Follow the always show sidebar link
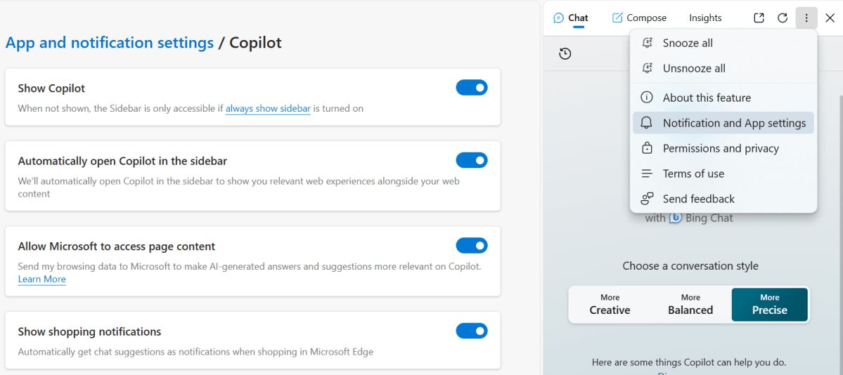 pos(268,108)
